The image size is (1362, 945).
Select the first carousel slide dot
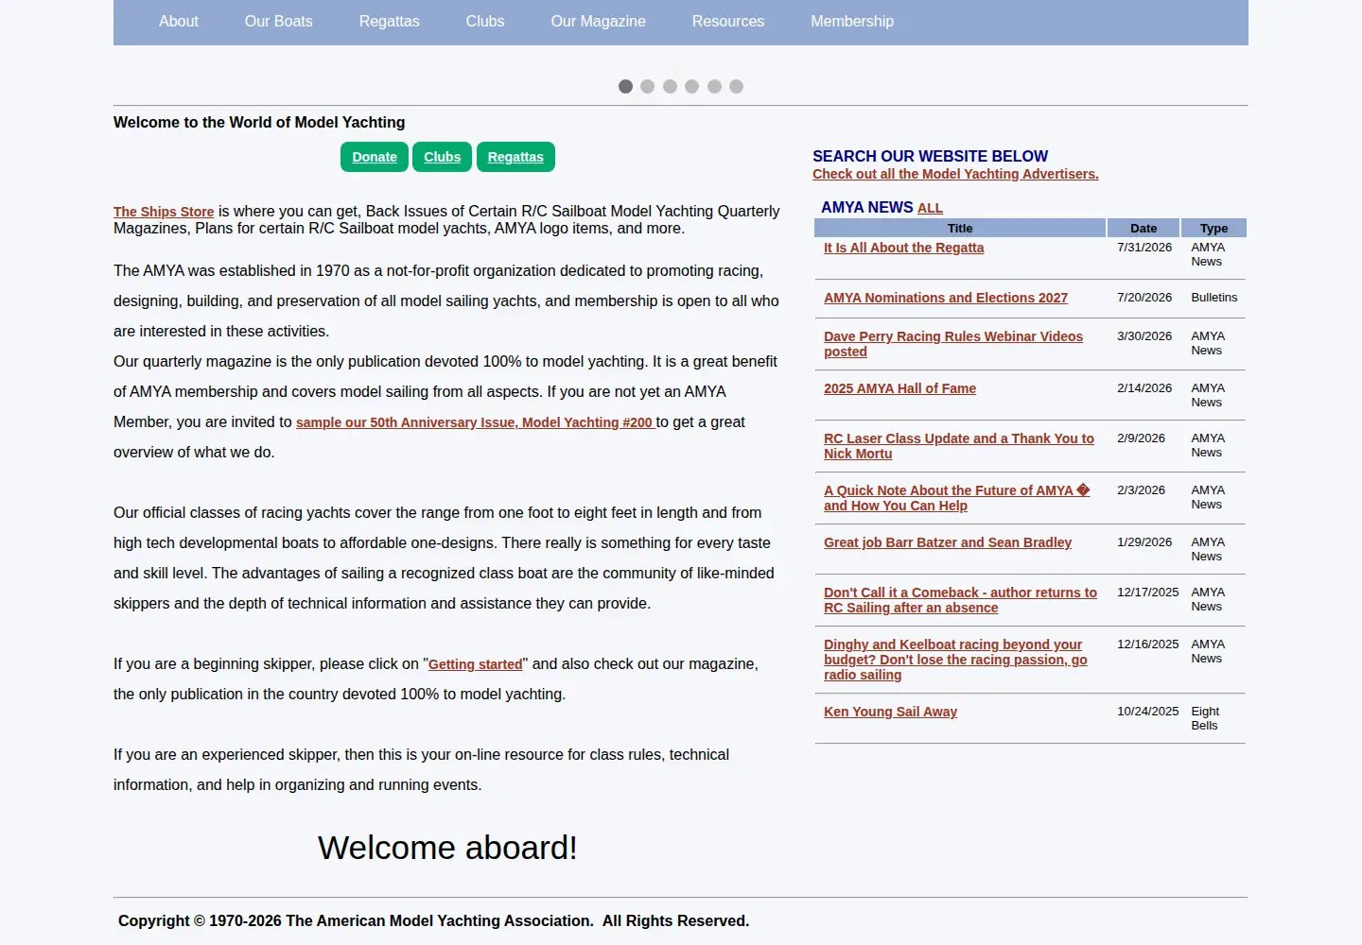(x=625, y=86)
